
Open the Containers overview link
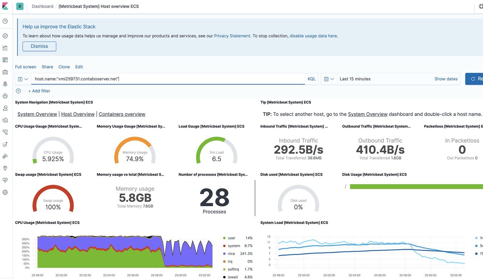point(122,114)
